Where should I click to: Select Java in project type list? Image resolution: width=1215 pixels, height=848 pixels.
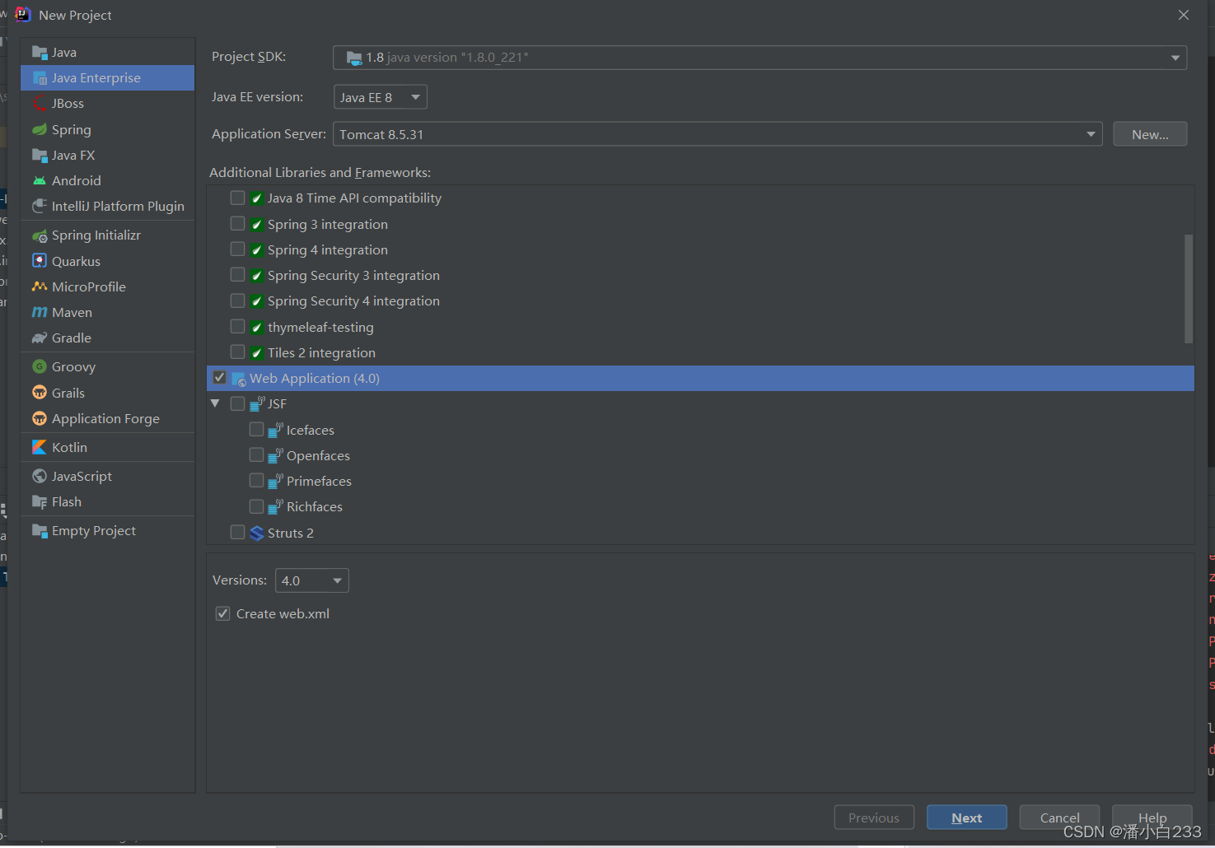108,53
